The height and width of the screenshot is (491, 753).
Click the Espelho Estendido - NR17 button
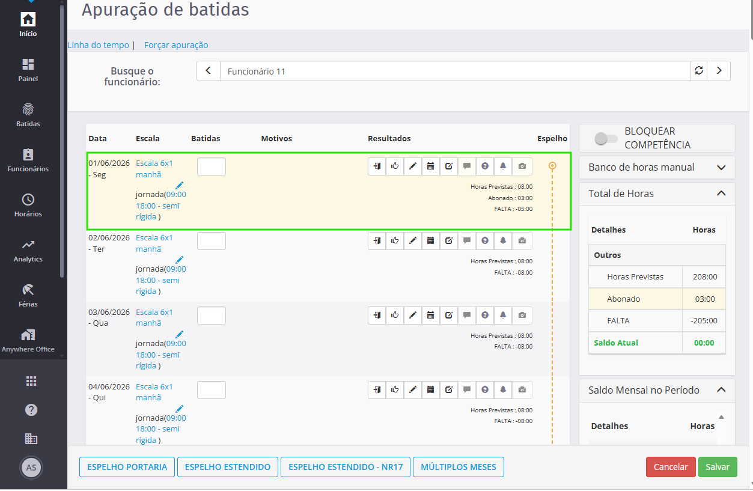tap(346, 467)
